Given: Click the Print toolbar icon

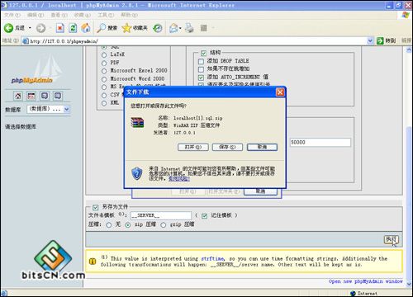Looking at the screenshot, I should point(189,28).
